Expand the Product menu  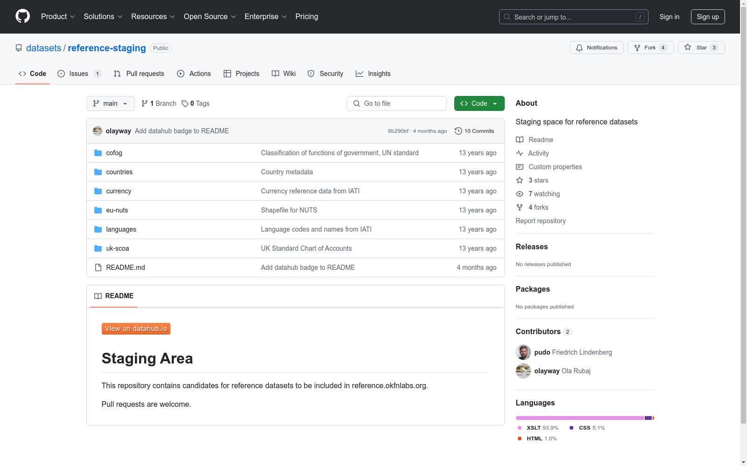coord(58,17)
